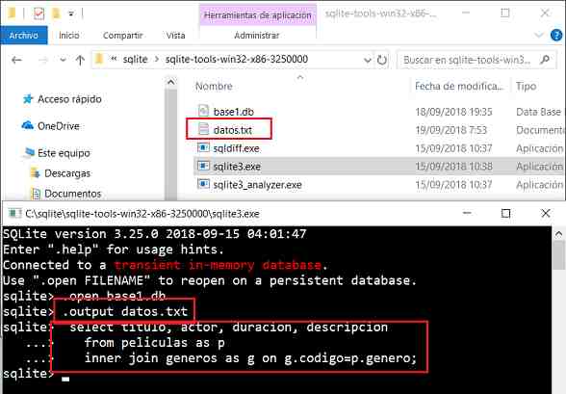Screen dimensions: 566x394
Task: Click the Documentos folder icon
Action: (36, 194)
